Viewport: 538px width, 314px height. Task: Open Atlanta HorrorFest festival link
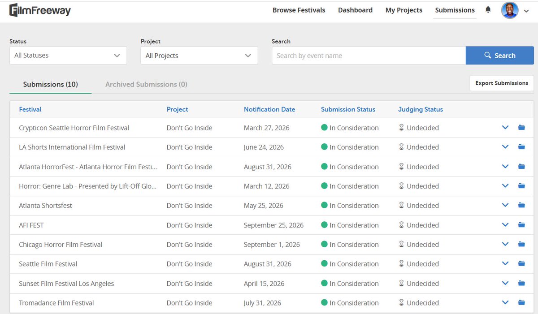88,167
